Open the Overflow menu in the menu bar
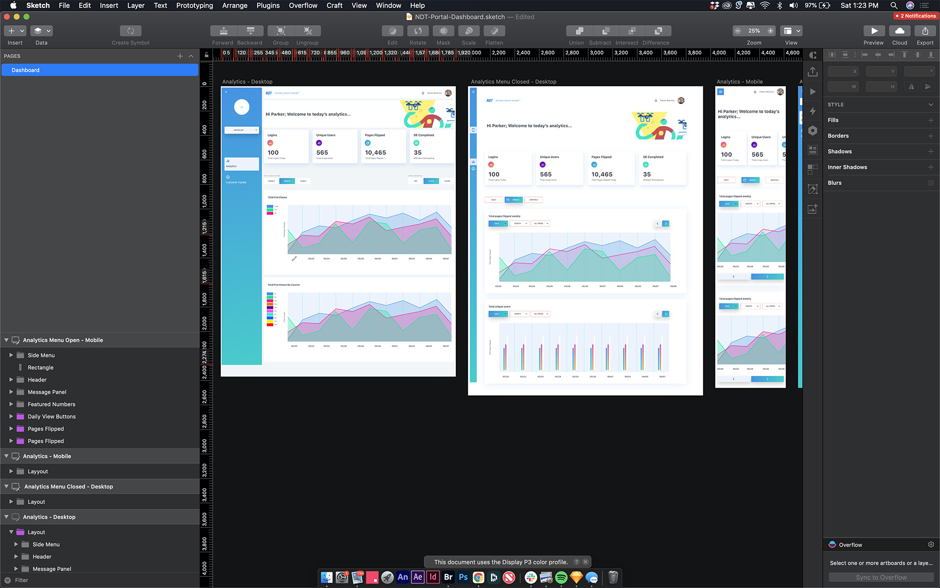The image size is (940, 588). coord(303,5)
